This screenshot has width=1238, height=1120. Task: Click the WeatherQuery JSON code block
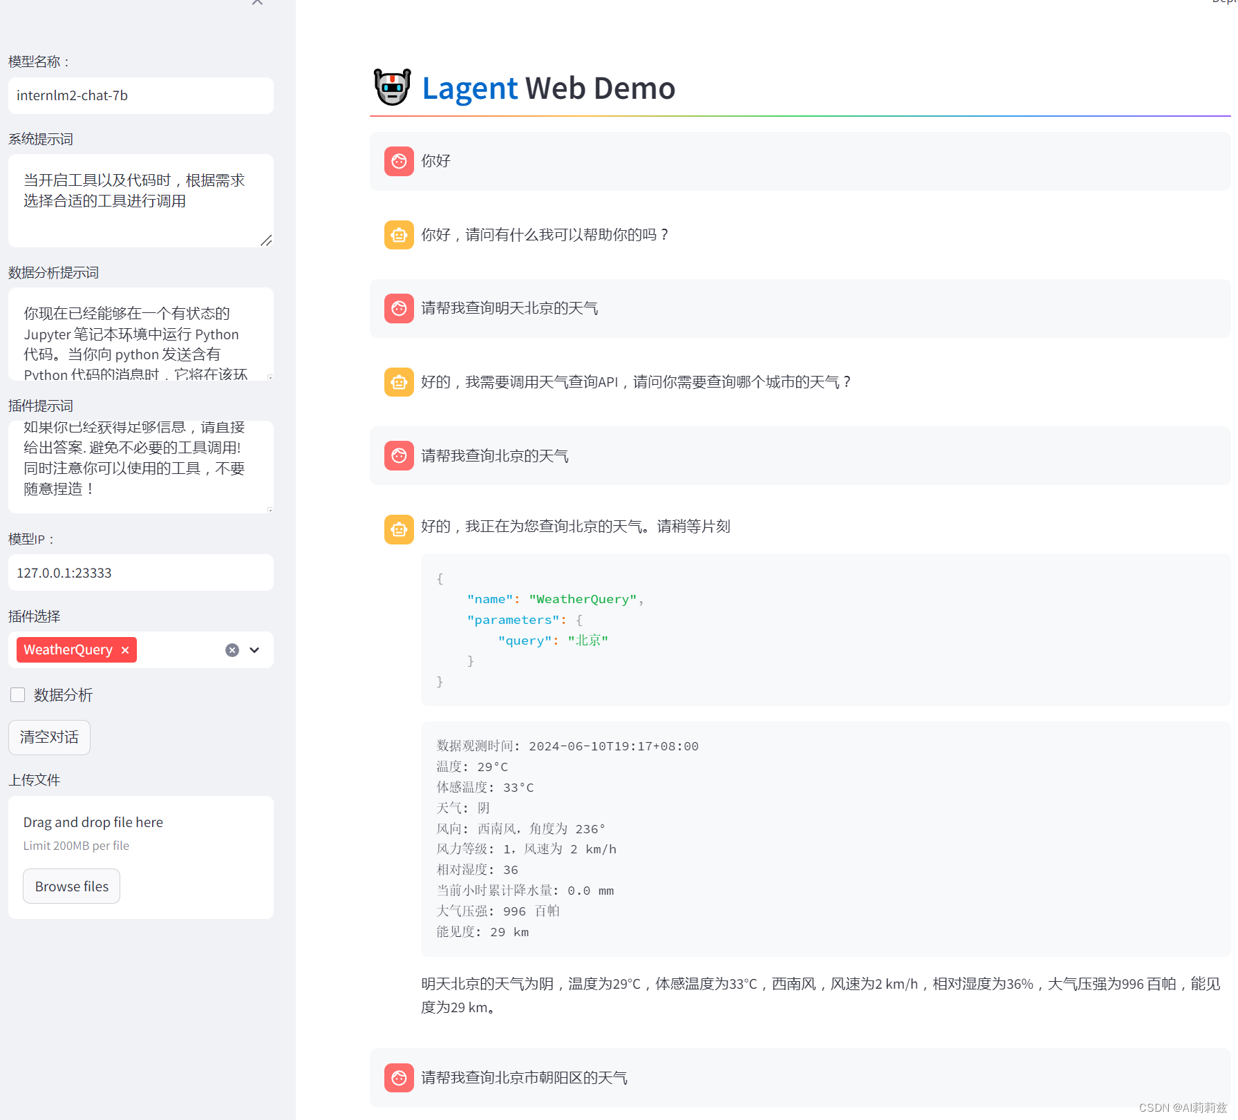click(x=826, y=630)
